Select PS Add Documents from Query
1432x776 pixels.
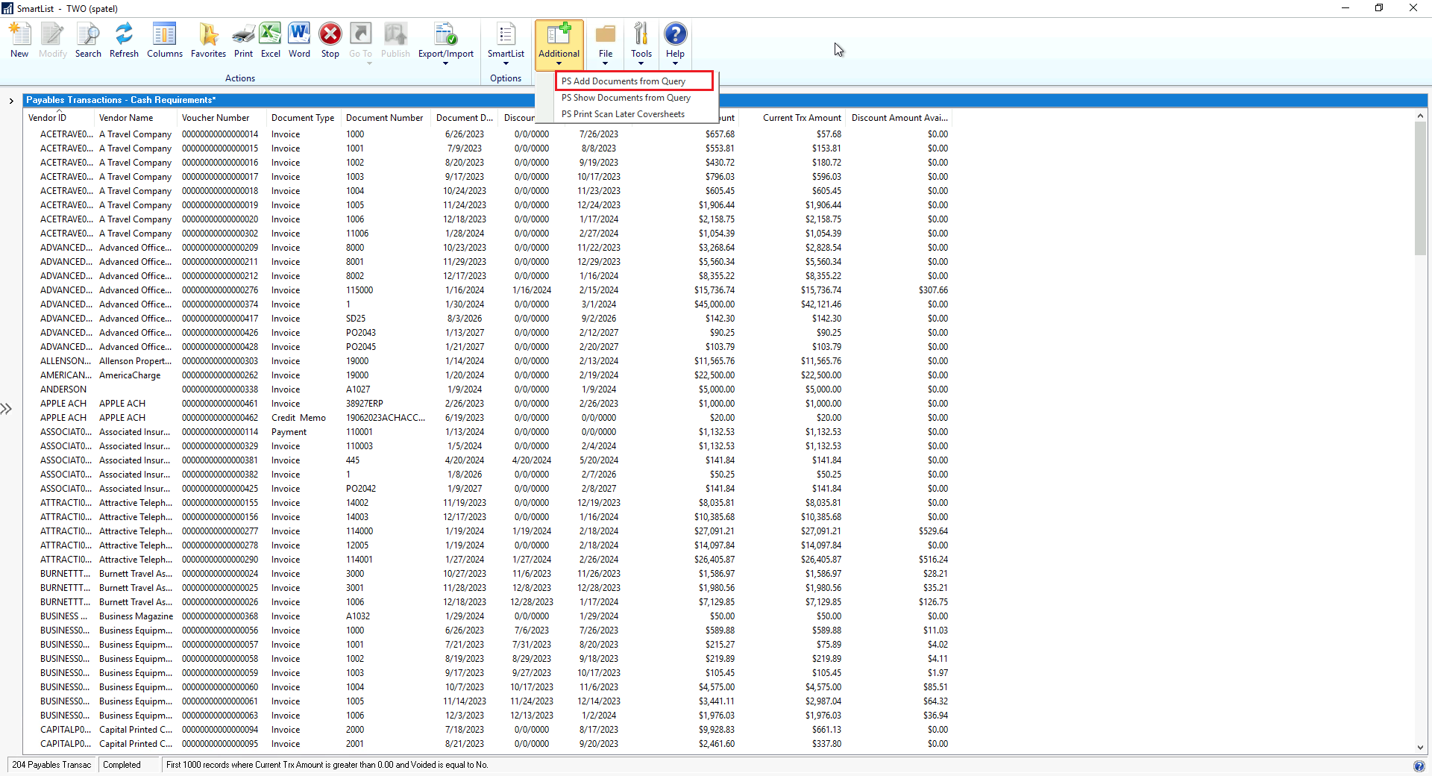point(624,81)
